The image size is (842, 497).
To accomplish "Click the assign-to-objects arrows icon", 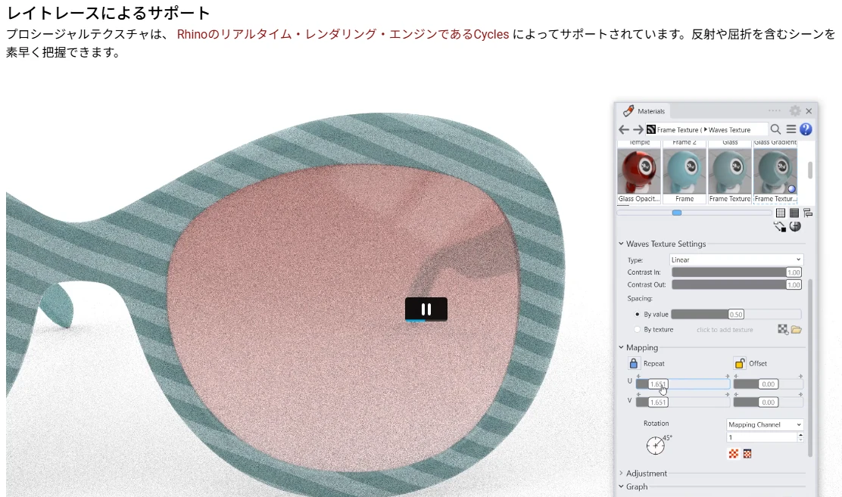I will point(780,226).
